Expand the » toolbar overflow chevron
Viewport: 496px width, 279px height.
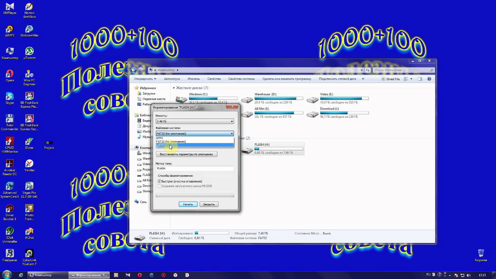363,79
